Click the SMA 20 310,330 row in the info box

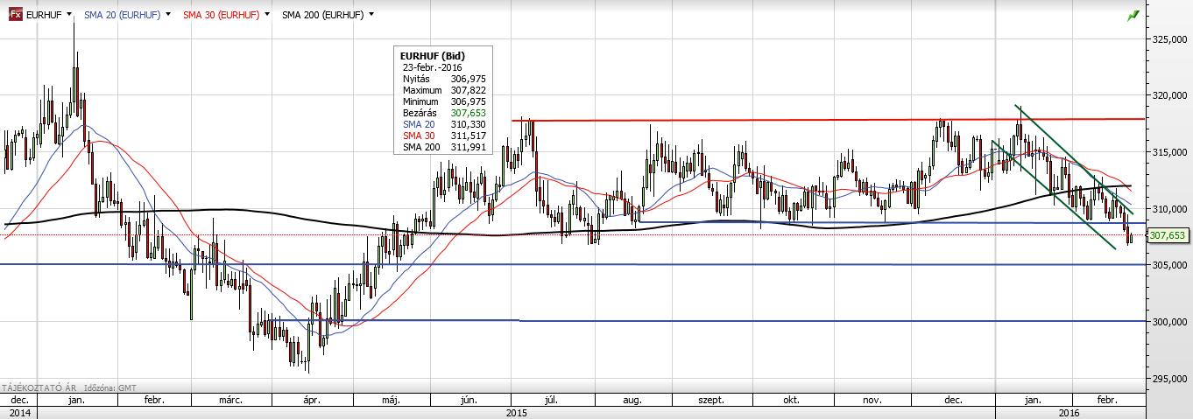(443, 124)
